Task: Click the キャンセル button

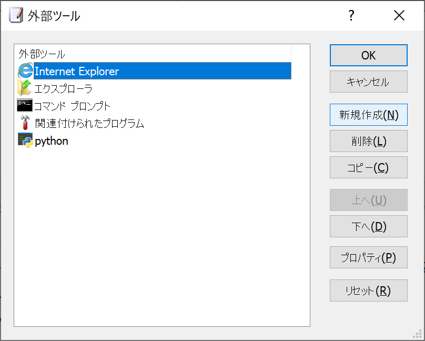Action: coord(368,82)
